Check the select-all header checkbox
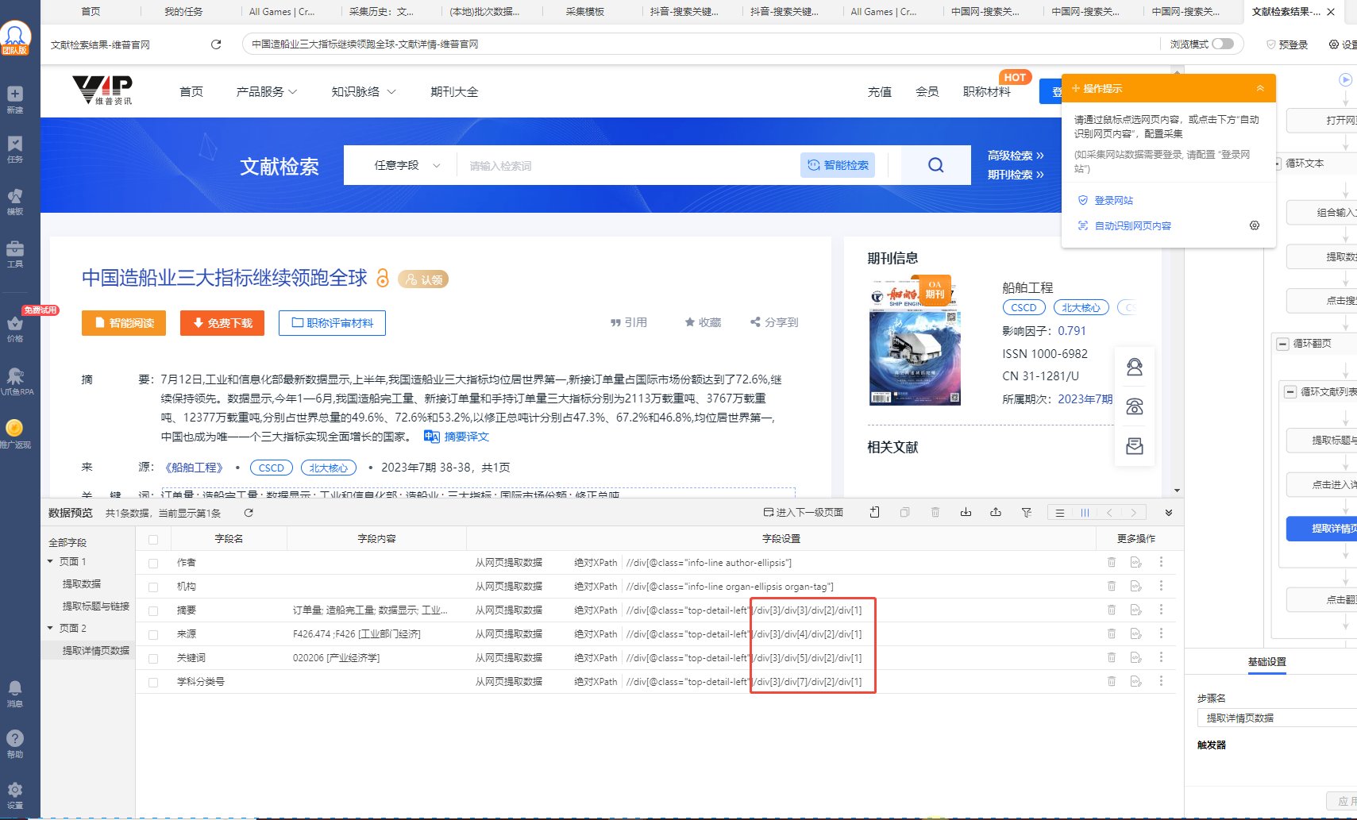1357x820 pixels. point(153,539)
